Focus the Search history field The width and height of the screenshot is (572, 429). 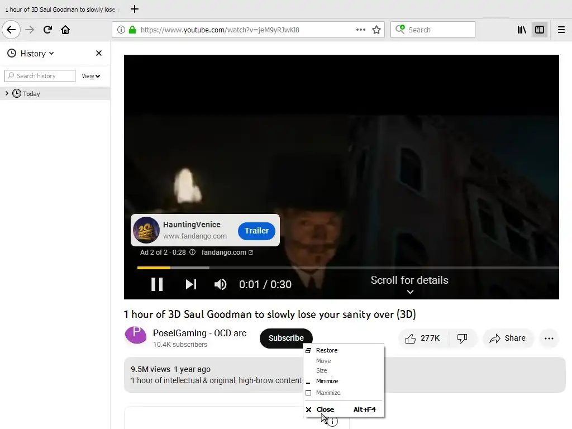[40, 76]
